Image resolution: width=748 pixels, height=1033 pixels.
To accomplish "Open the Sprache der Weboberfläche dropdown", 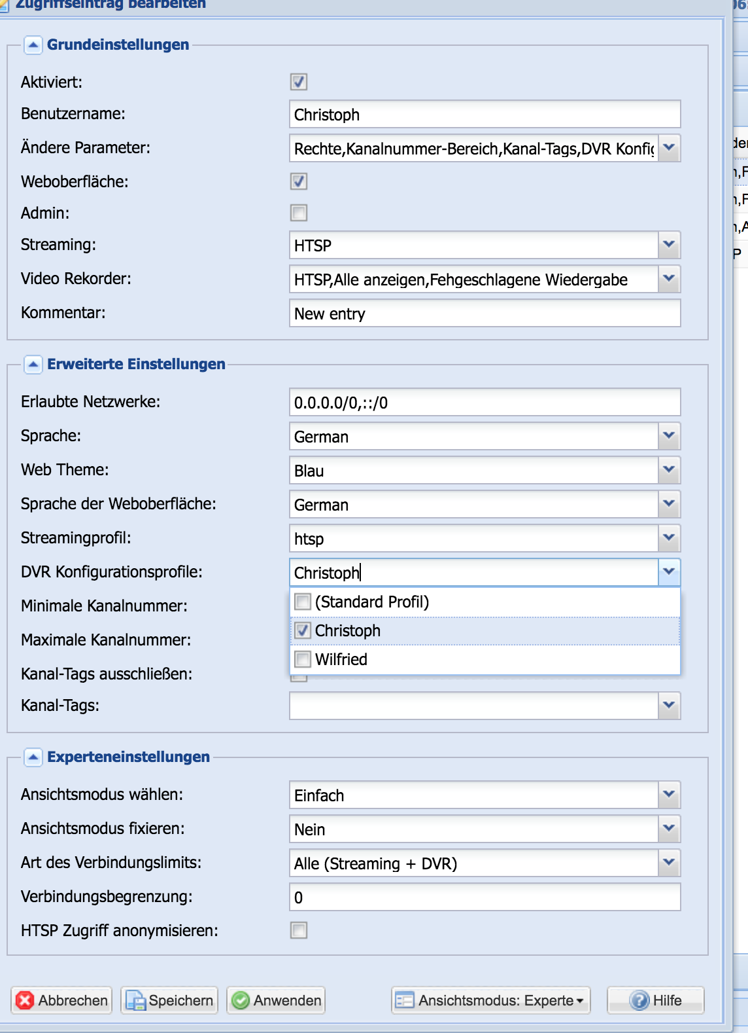I will pos(669,504).
